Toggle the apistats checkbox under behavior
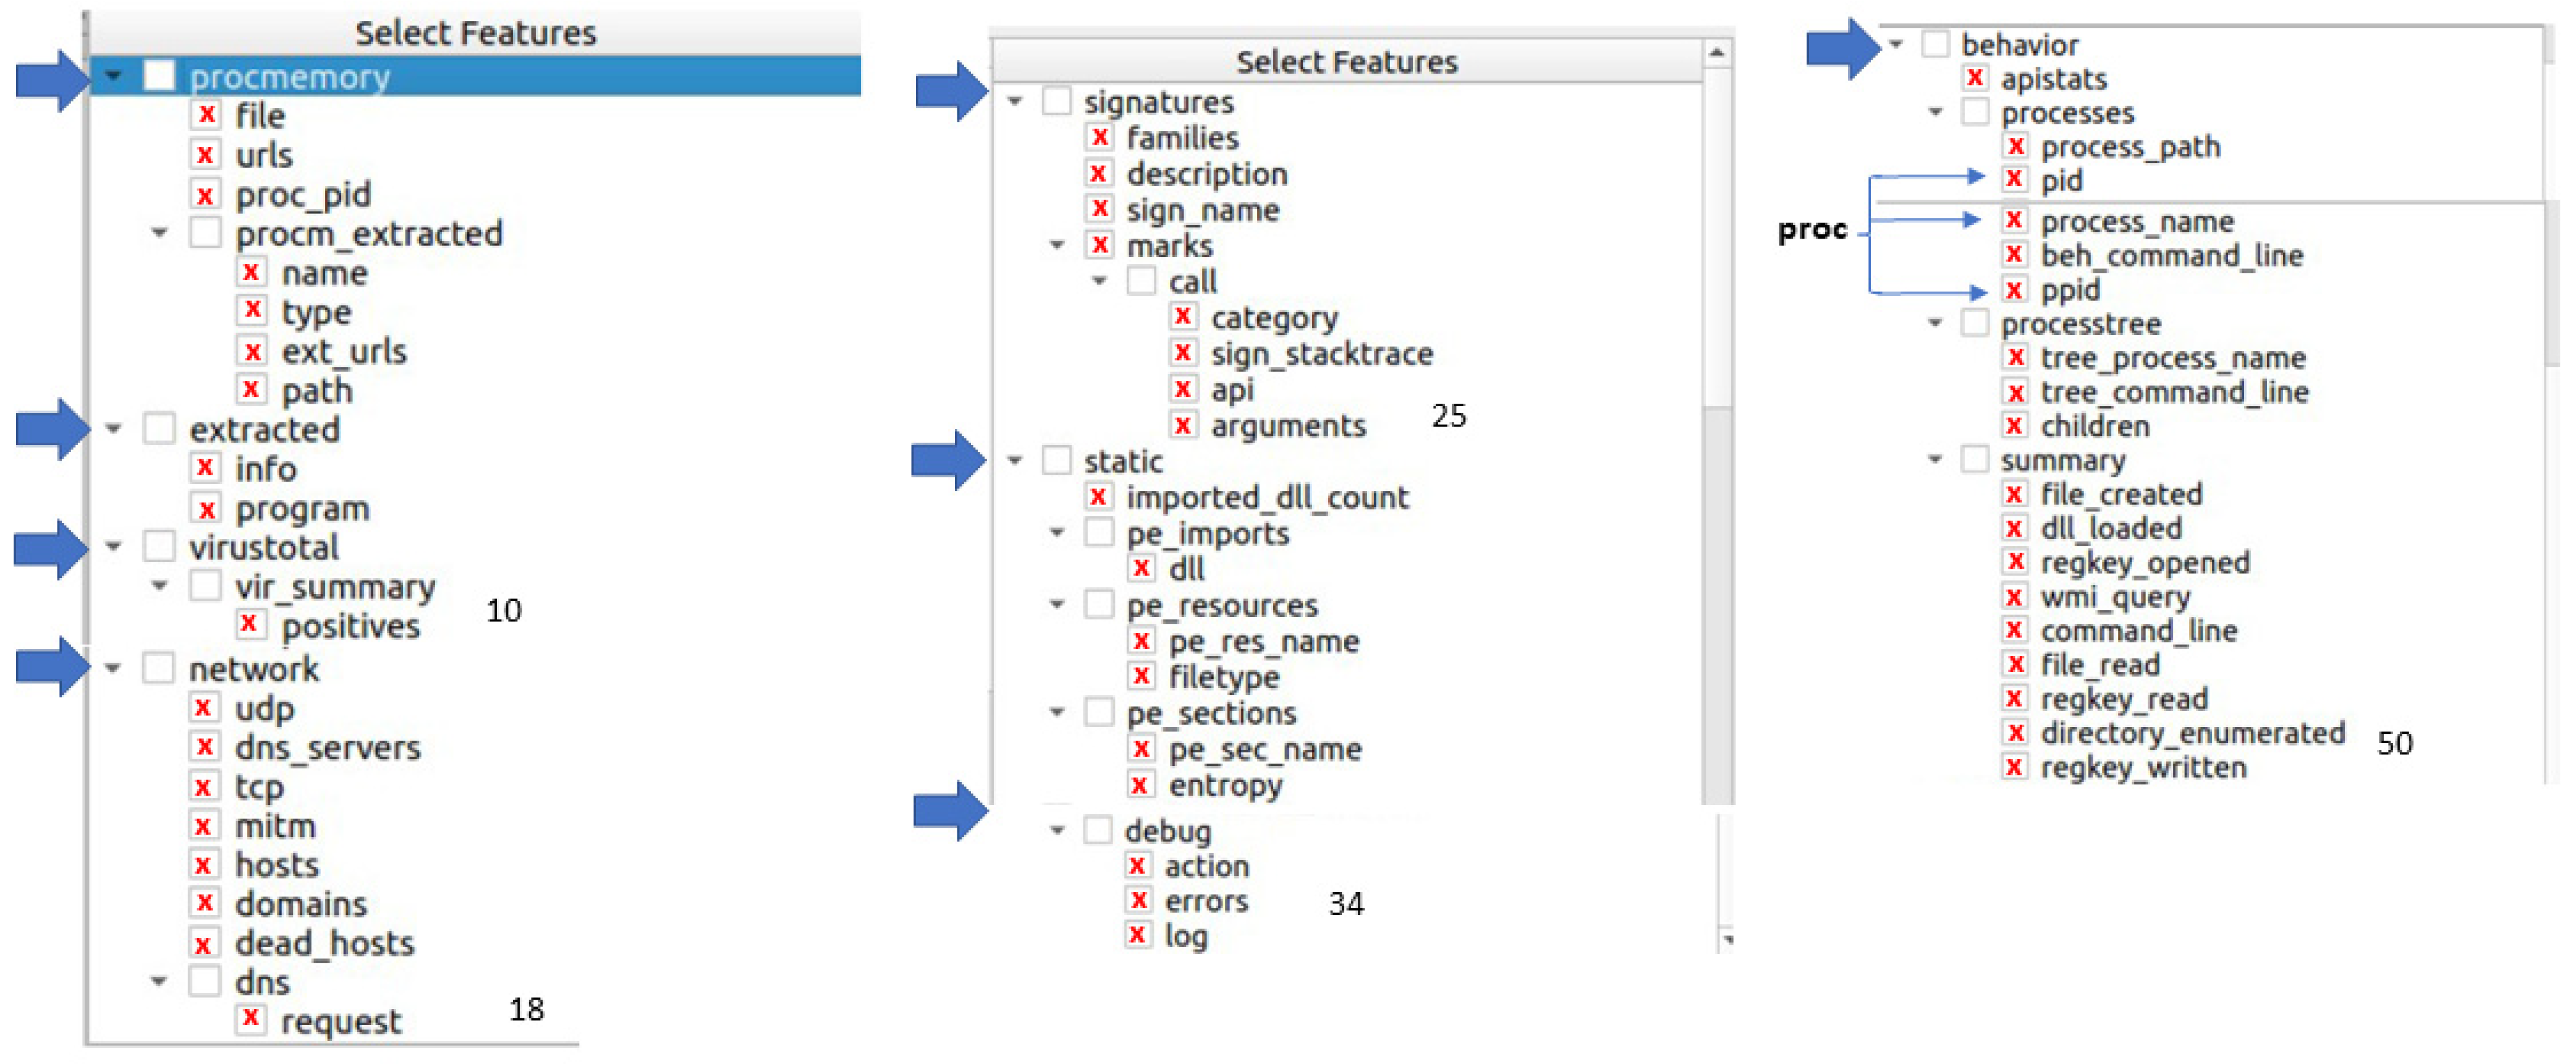Image resolution: width=2576 pixels, height=1064 pixels. 1975,78
